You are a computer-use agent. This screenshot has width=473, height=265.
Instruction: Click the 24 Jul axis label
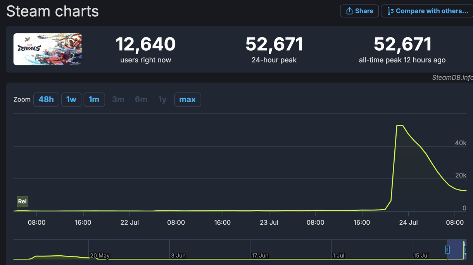click(409, 222)
